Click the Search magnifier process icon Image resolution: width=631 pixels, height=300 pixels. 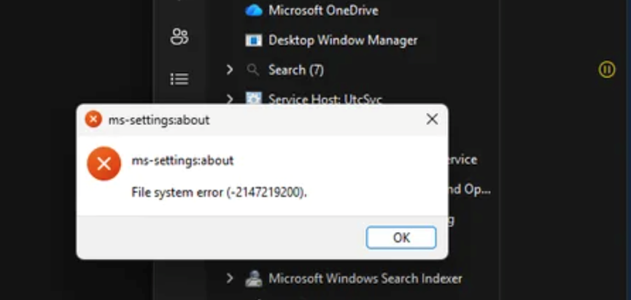(252, 70)
